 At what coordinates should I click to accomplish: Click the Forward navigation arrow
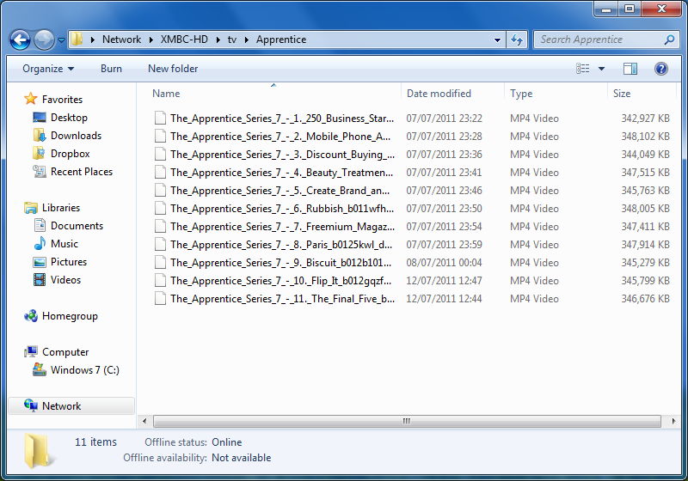pos(44,40)
